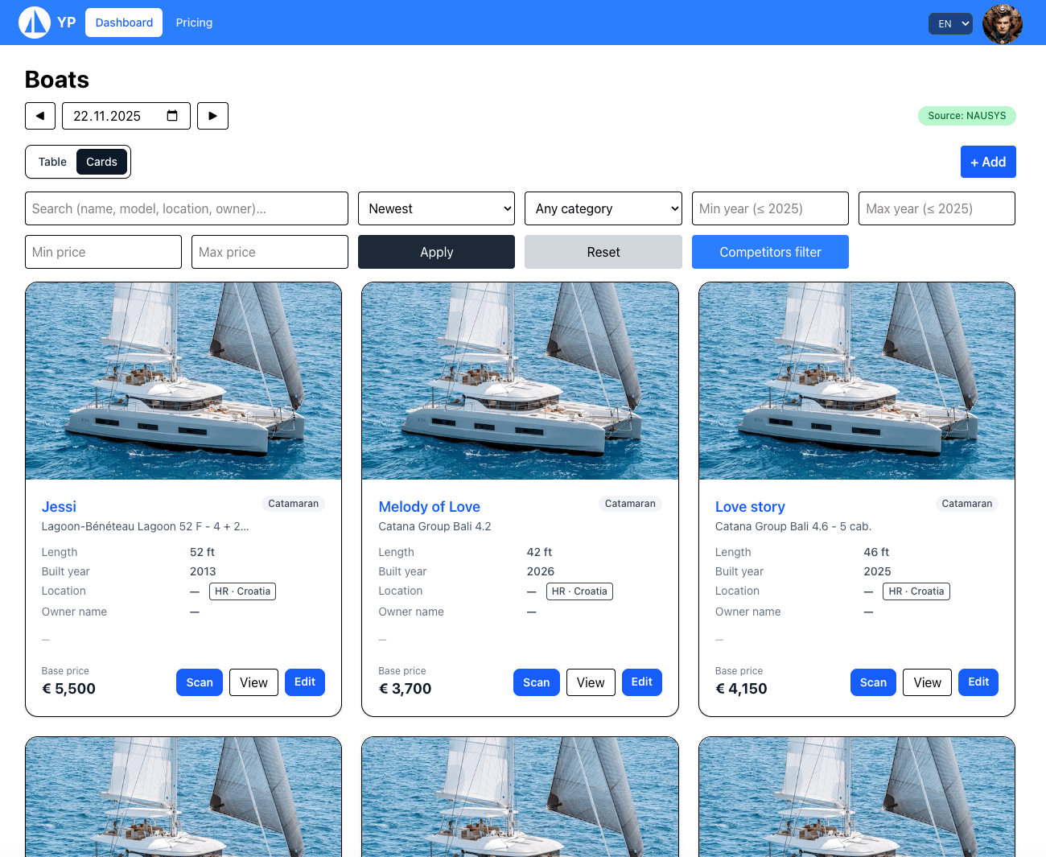Click the YP sailboat logo
The image size is (1046, 857).
pyautogui.click(x=34, y=23)
